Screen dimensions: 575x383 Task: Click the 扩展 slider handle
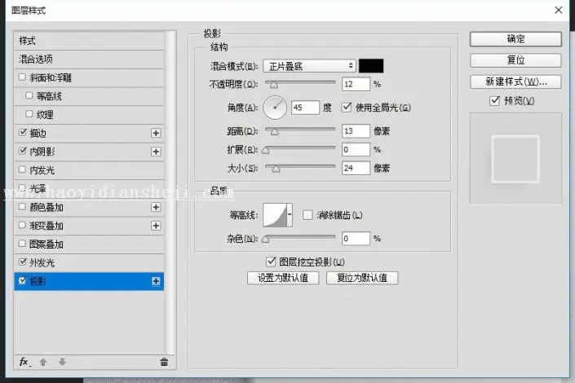pyautogui.click(x=266, y=150)
